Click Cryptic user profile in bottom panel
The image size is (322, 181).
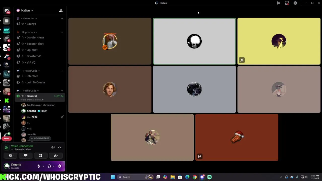point(19,166)
